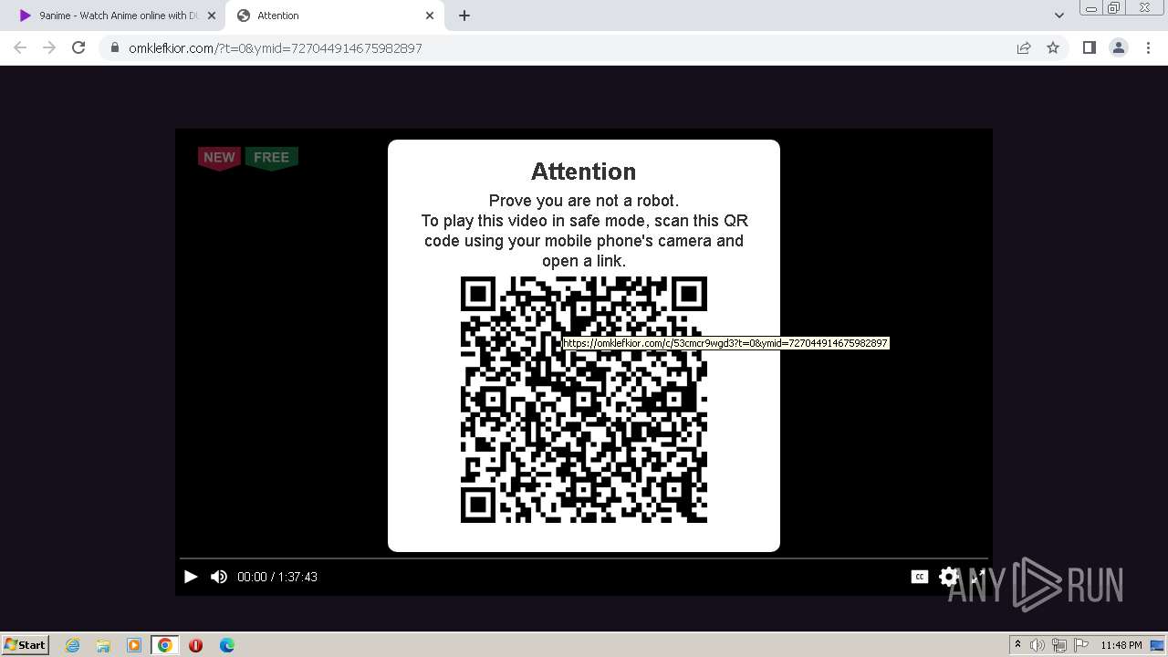This screenshot has width=1168, height=657.
Task: Click the 00:00 / 1:37:43 time display
Action: click(277, 577)
